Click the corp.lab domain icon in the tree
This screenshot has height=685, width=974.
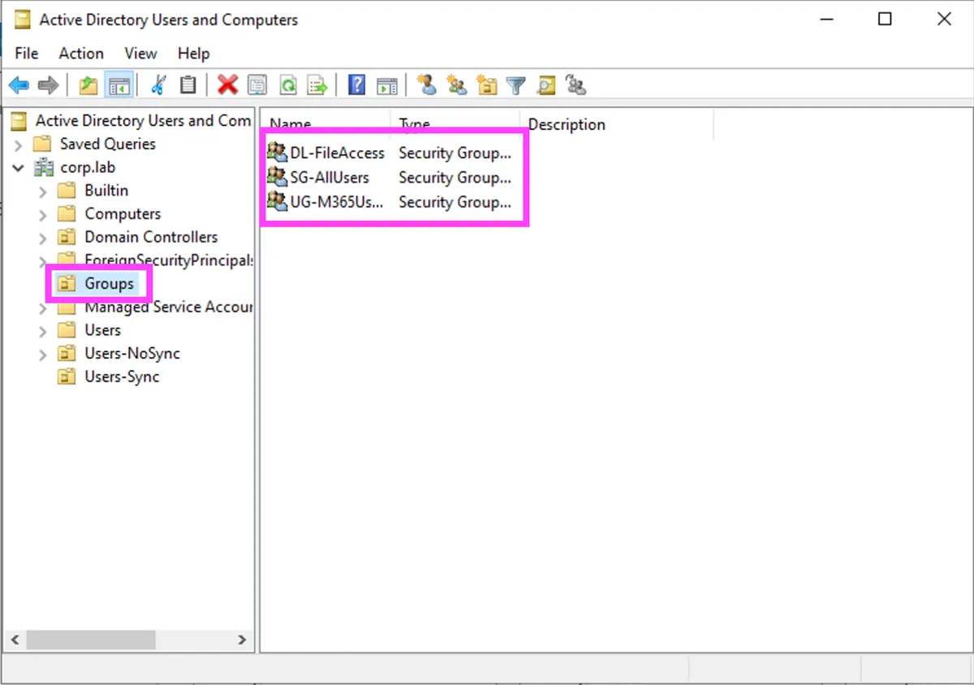[x=44, y=167]
